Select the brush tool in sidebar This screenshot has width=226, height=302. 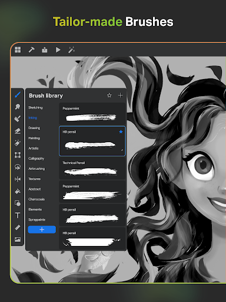click(18, 94)
